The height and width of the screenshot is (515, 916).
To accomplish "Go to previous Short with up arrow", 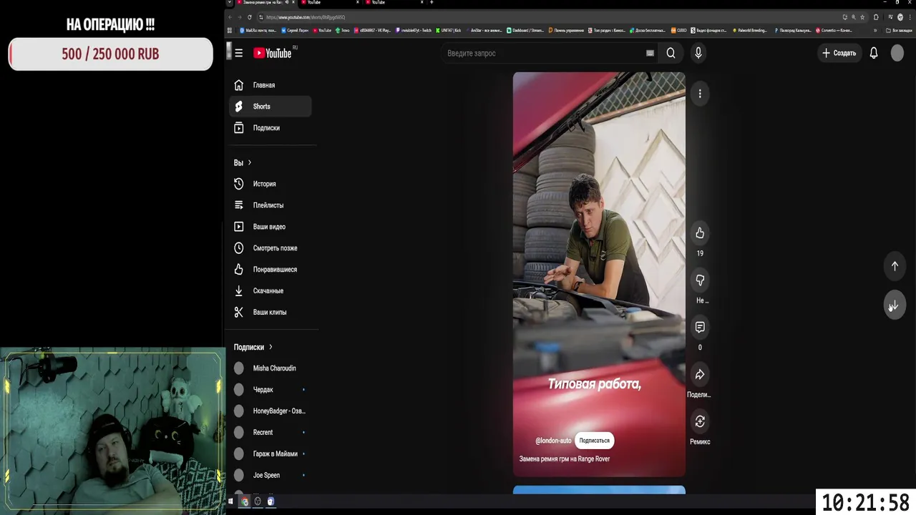I will (895, 266).
